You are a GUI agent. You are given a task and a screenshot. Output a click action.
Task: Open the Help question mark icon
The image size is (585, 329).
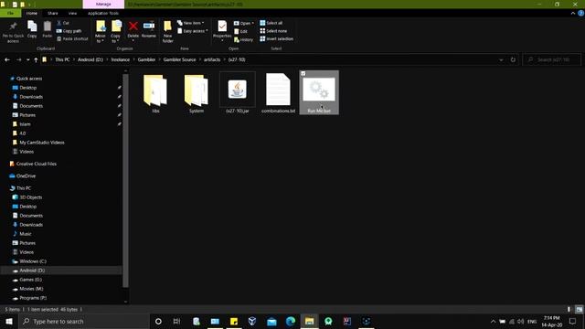tap(581, 13)
